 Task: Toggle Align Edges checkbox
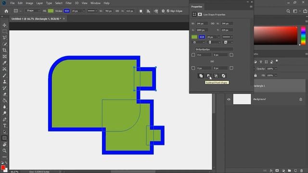(x=168, y=11)
